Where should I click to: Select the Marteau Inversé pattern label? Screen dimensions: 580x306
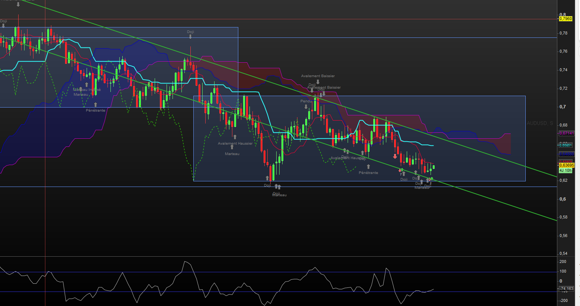point(87,90)
